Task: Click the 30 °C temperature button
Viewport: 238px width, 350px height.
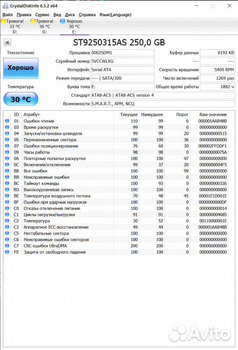Action: (21, 99)
